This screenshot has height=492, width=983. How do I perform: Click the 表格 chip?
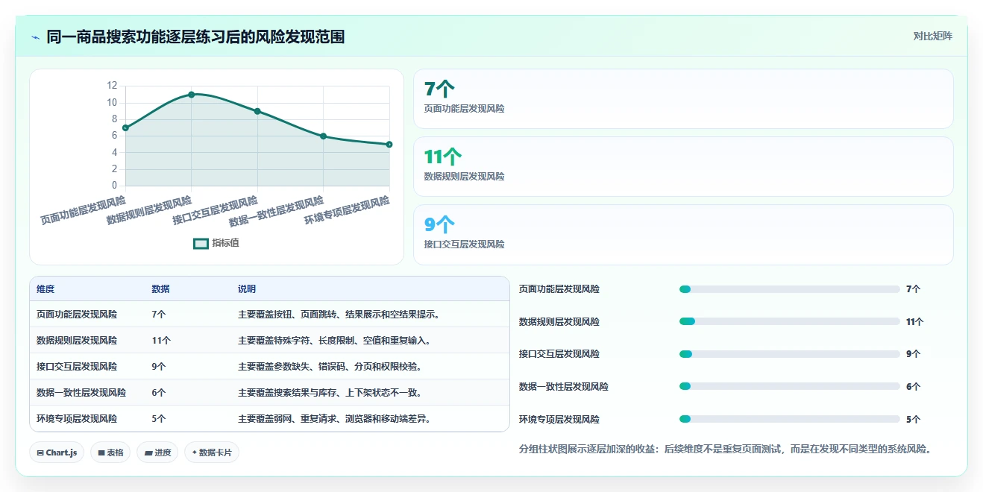[110, 452]
